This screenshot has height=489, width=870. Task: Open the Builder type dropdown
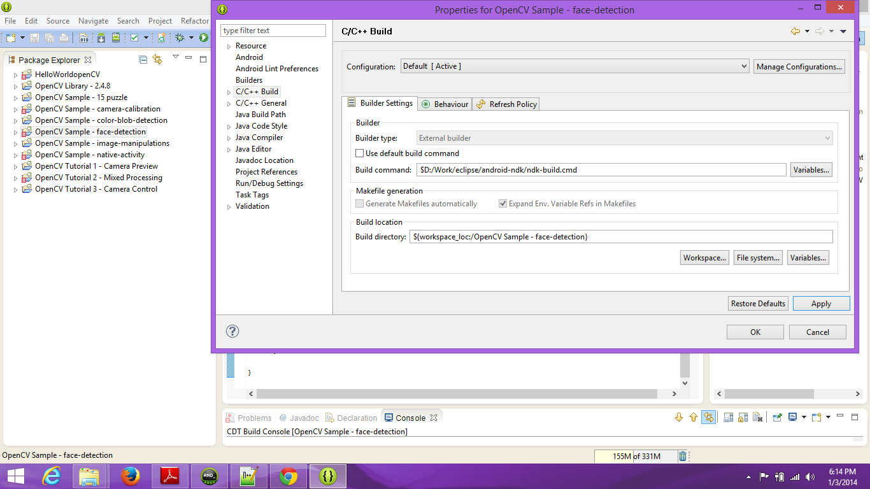pyautogui.click(x=625, y=138)
